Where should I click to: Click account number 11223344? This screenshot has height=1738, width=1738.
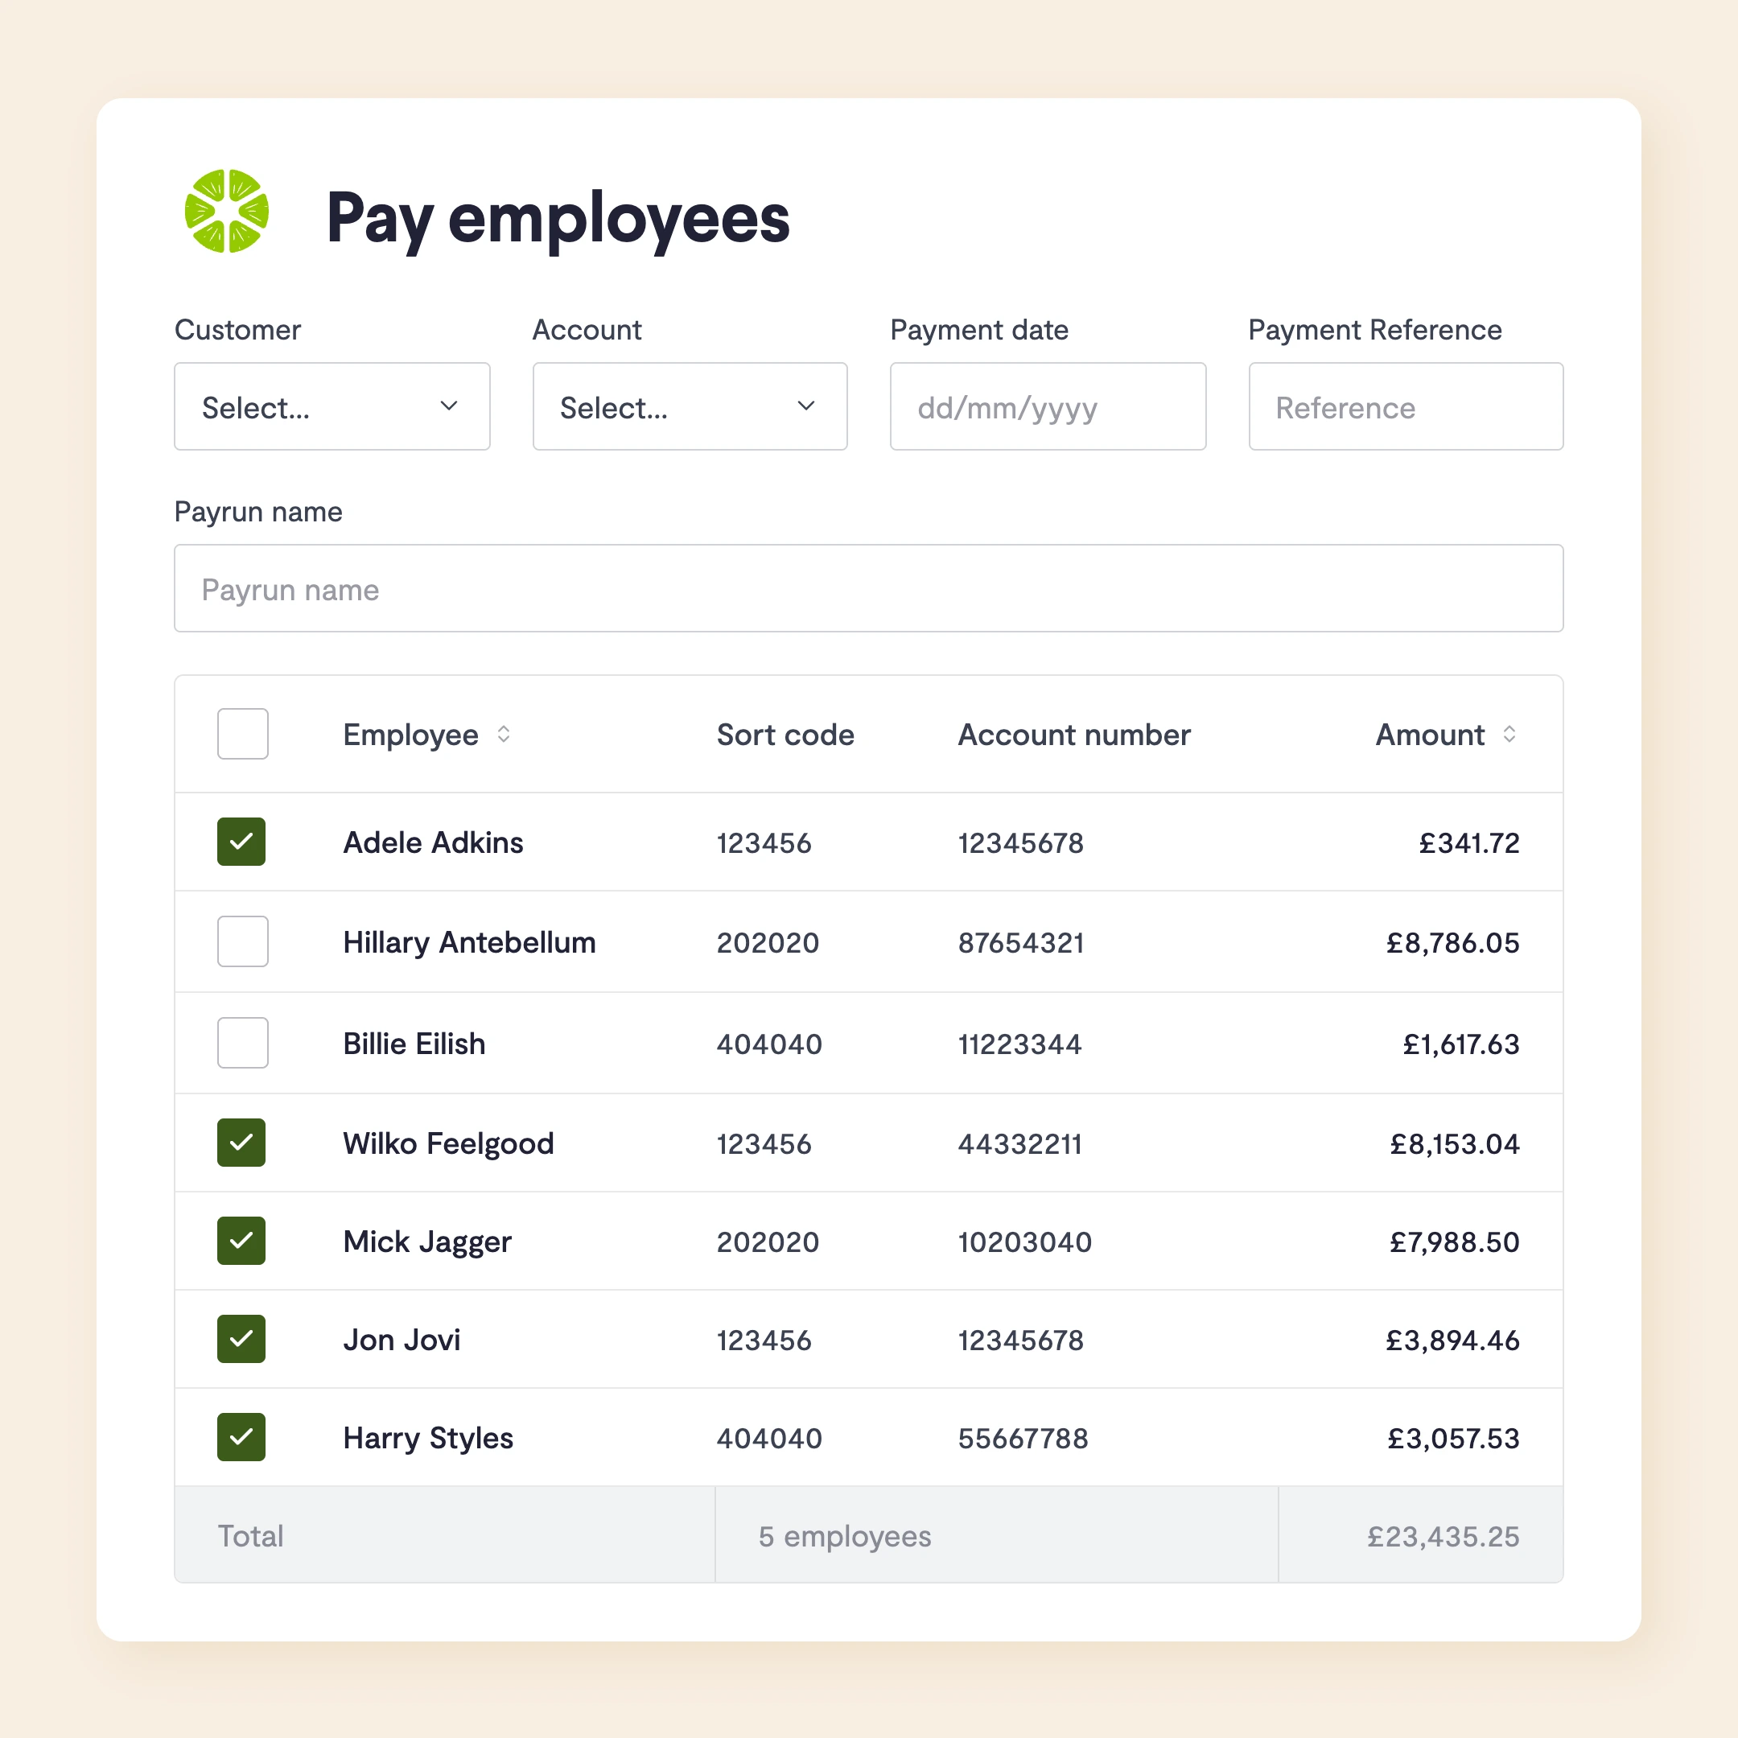pos(1019,1044)
